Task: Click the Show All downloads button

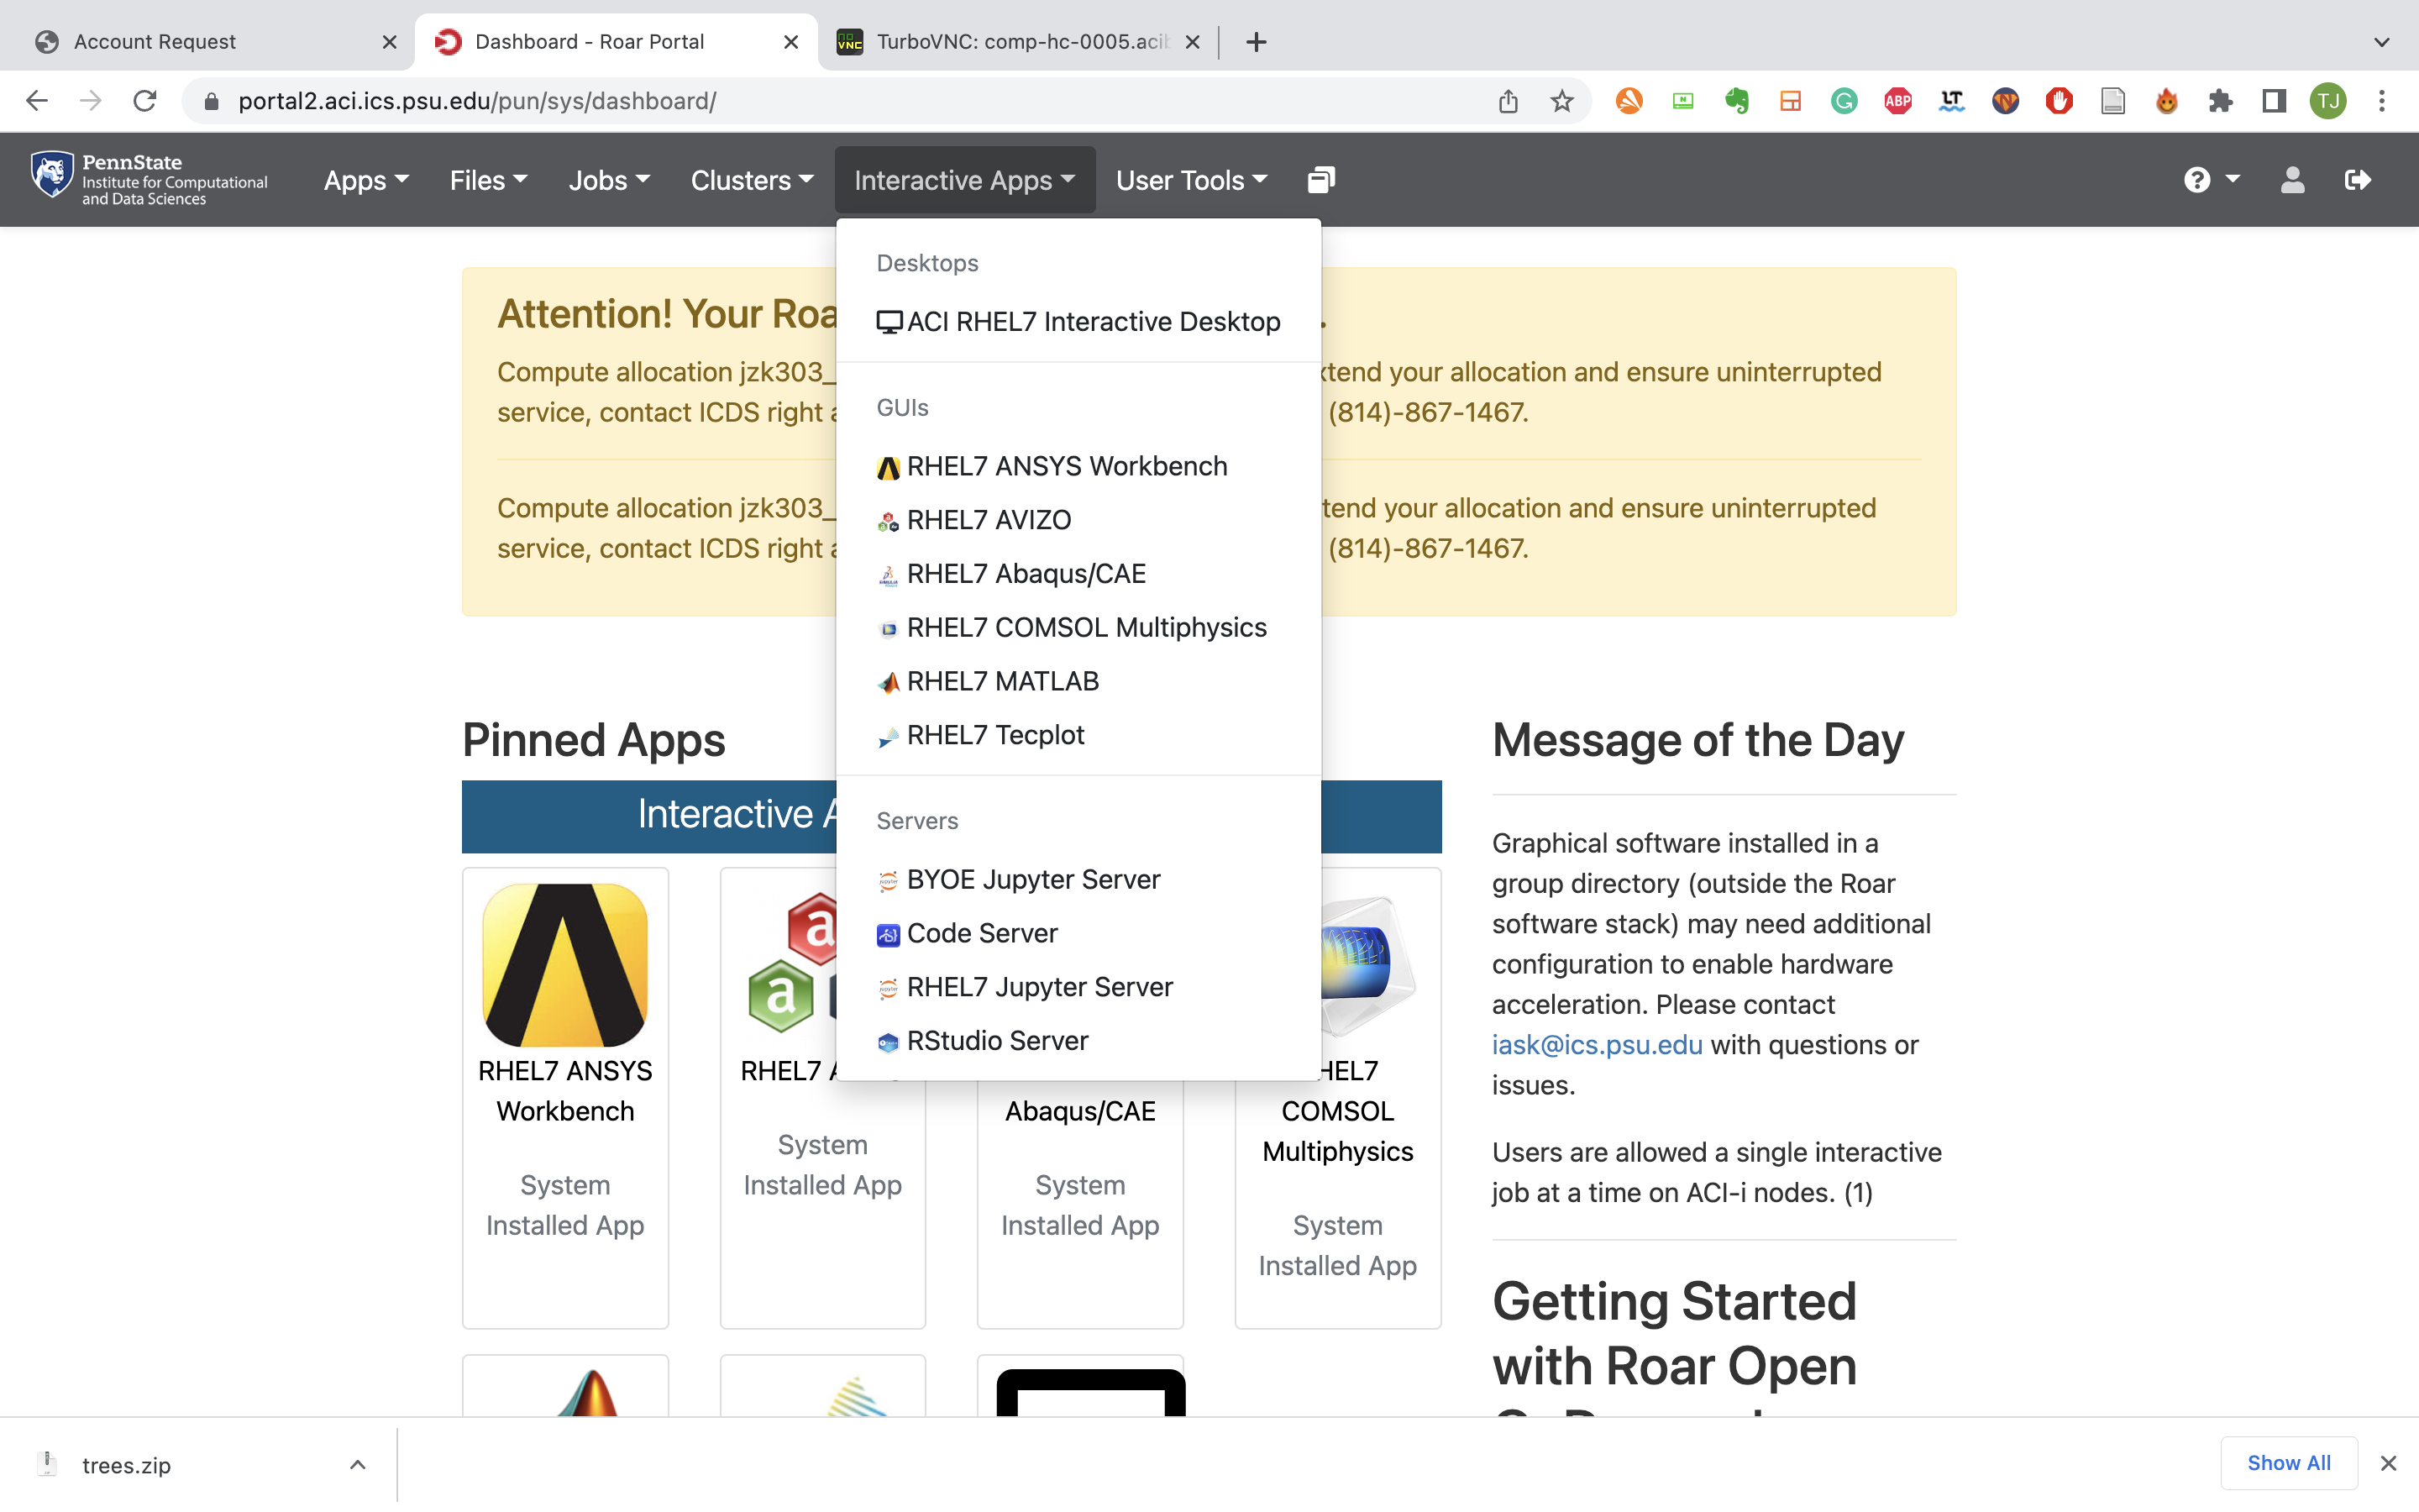Action: [x=2288, y=1462]
